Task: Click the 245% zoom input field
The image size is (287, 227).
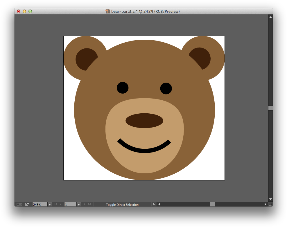Action: (x=40, y=204)
